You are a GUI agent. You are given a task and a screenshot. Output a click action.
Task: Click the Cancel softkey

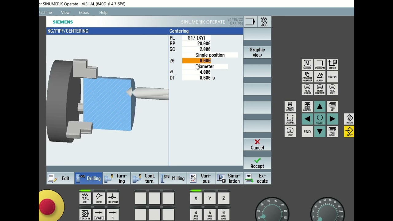(x=257, y=145)
